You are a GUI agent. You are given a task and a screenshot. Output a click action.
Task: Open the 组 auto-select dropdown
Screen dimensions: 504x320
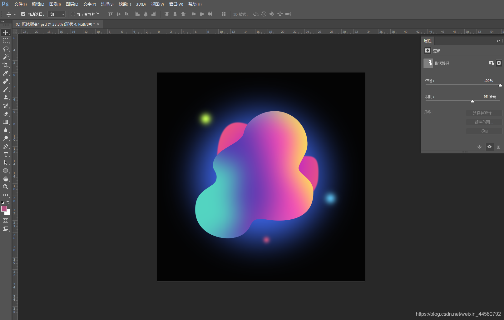[57, 14]
